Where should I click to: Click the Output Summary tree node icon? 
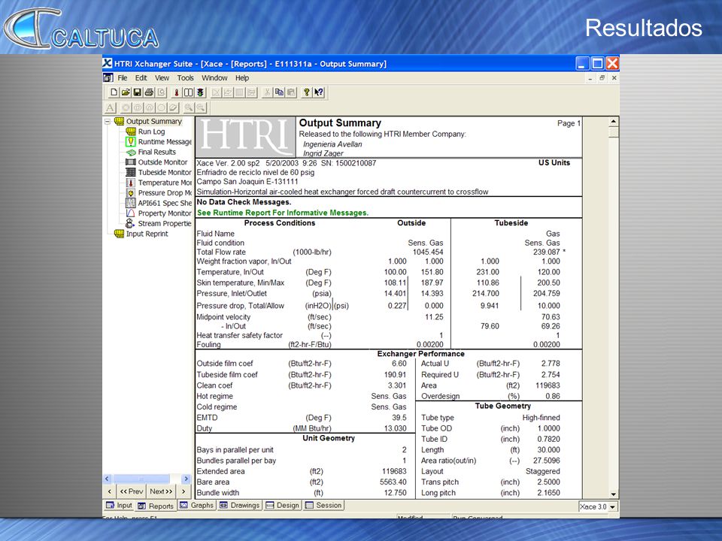coord(120,122)
